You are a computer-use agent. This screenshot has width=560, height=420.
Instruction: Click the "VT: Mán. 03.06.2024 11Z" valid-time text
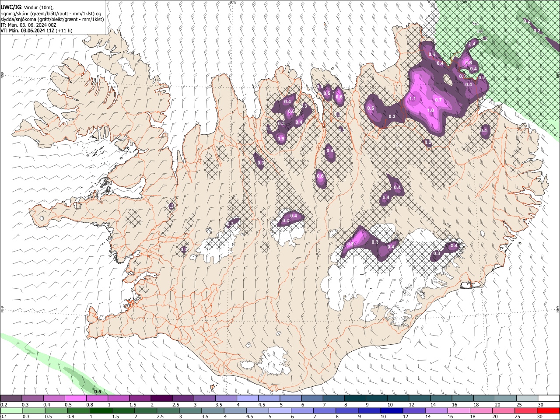27,31
